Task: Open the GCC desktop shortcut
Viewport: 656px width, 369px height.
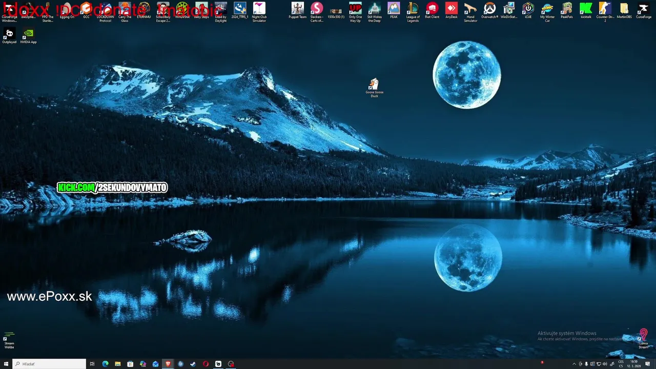Action: point(86,11)
